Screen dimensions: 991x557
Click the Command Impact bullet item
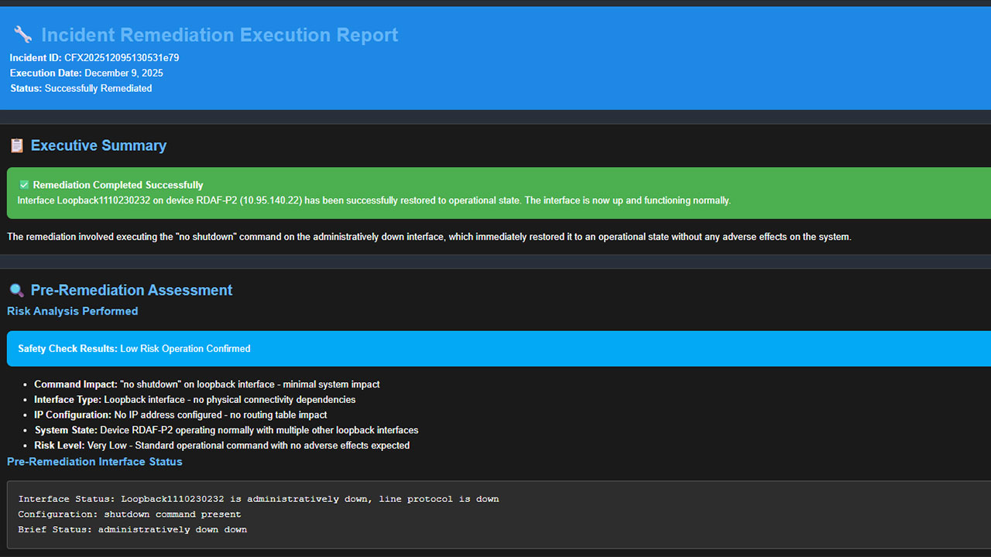207,384
